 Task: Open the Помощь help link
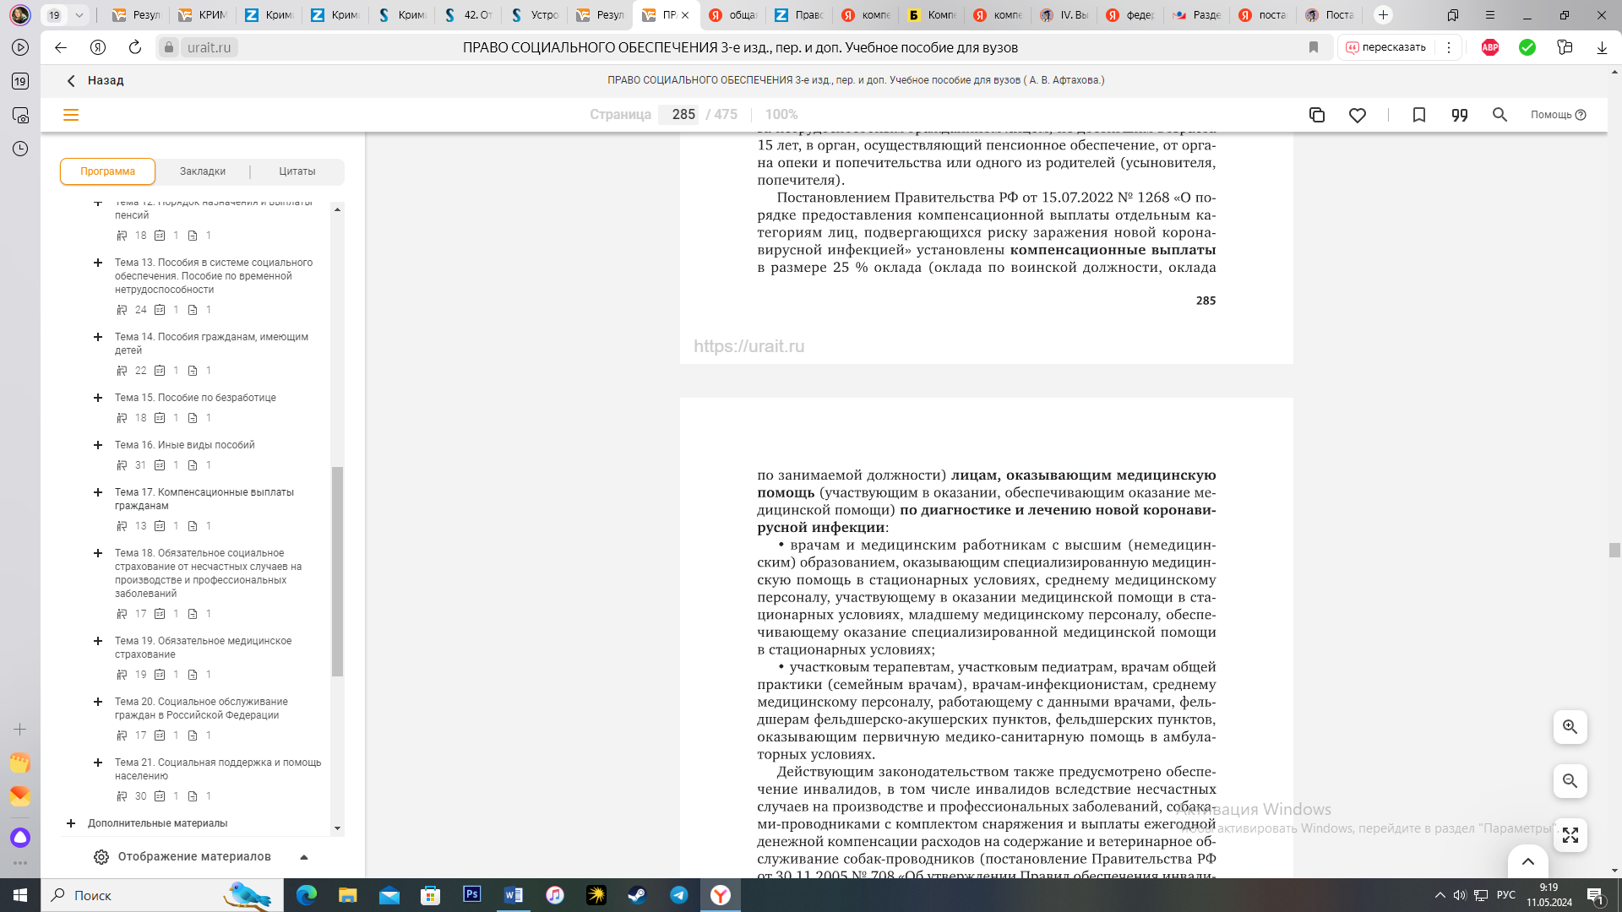pyautogui.click(x=1558, y=115)
